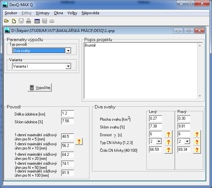
Task: Click Pravý Číslo CN křivky field 69.34
Action: (184, 149)
